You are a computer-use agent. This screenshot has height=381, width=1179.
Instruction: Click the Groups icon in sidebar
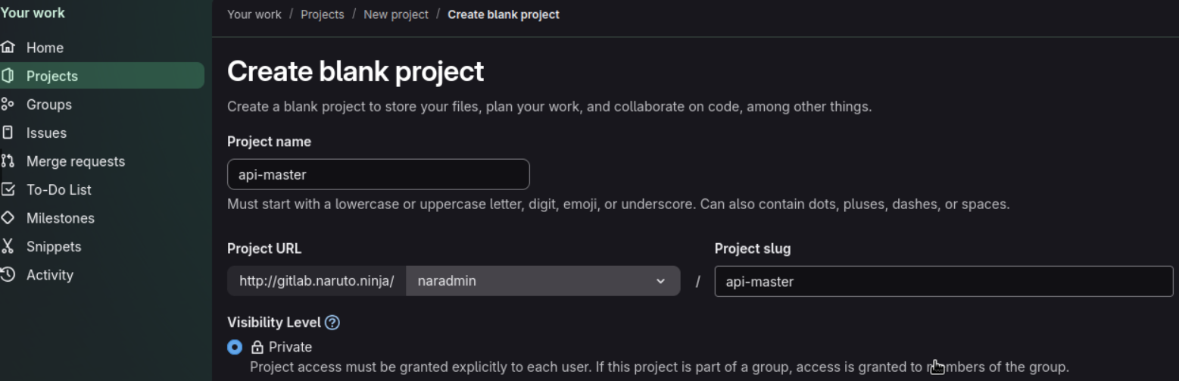pos(8,105)
